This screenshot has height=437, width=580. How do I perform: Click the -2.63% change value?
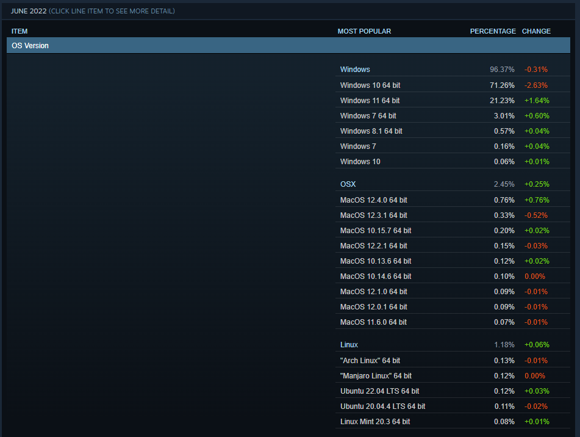coord(535,85)
